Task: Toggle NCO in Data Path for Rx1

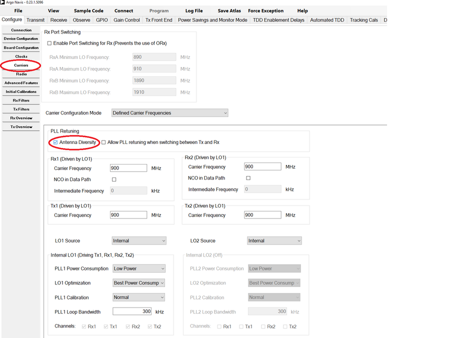Action: point(113,179)
